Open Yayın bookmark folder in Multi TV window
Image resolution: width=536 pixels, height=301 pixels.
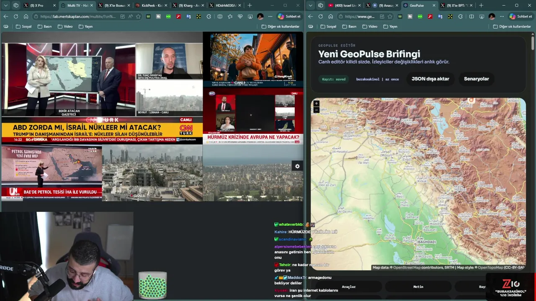(85, 26)
